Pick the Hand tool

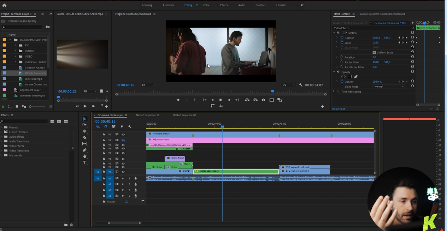[x=84, y=156]
